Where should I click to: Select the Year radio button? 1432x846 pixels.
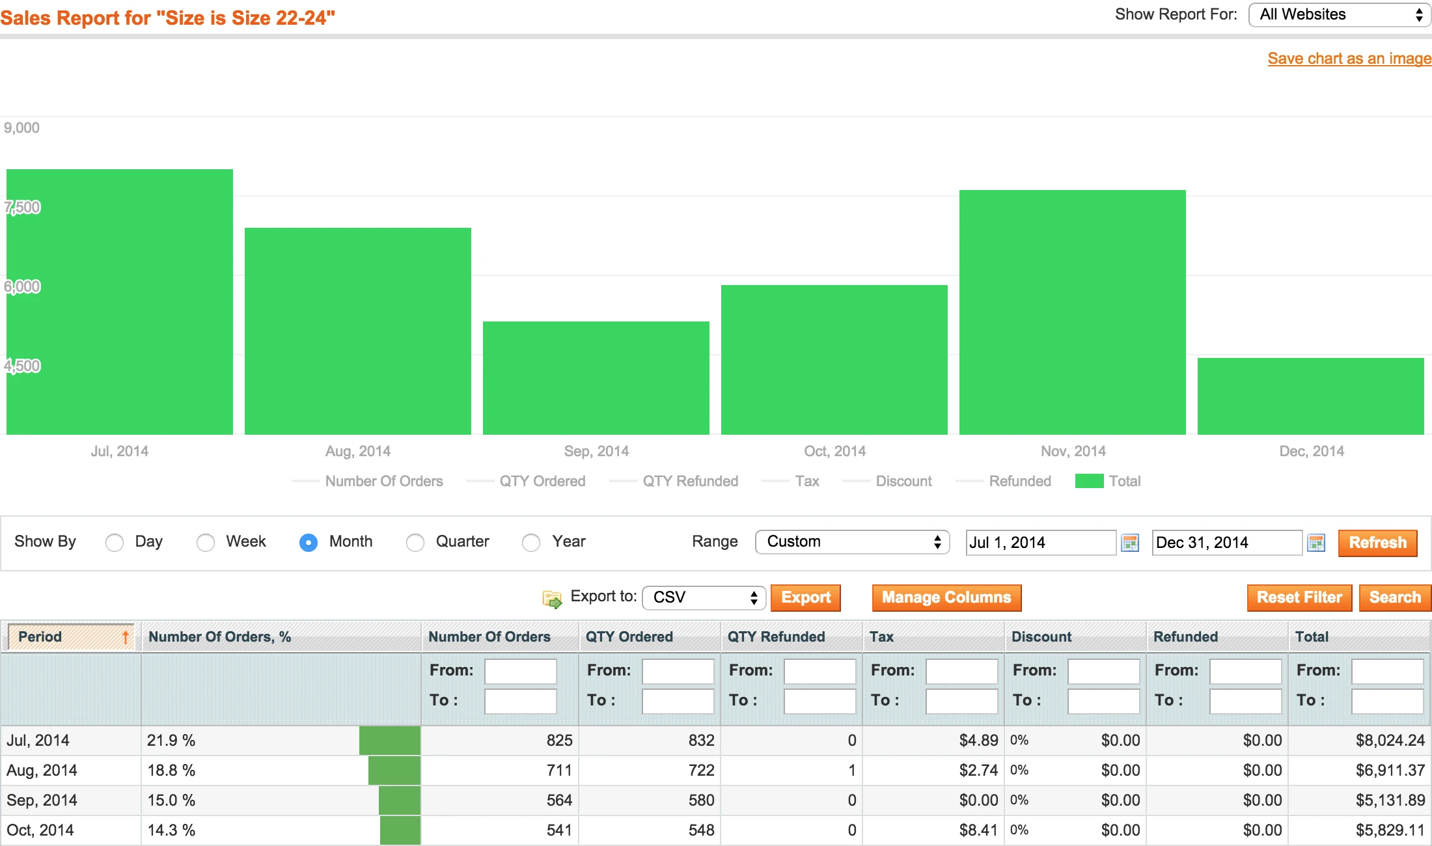pos(531,542)
